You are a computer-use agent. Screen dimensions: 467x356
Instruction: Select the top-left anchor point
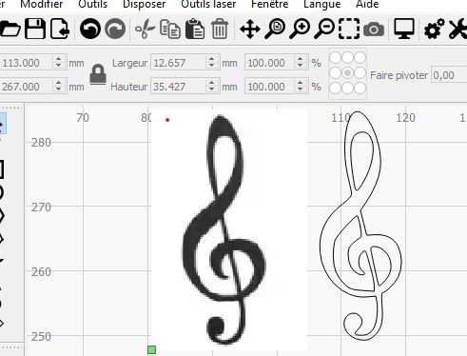336,58
